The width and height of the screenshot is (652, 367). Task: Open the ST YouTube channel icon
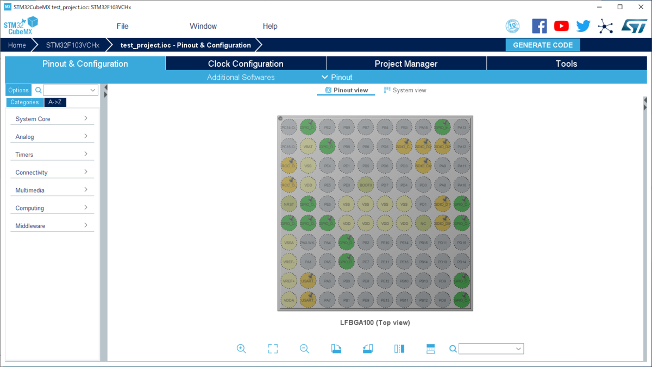tap(561, 26)
